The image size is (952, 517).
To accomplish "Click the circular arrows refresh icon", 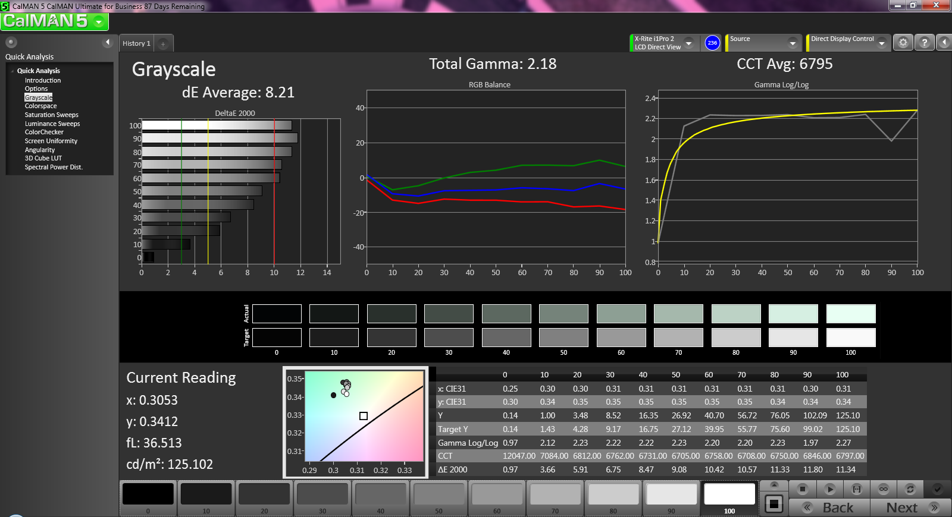I will coord(910,489).
